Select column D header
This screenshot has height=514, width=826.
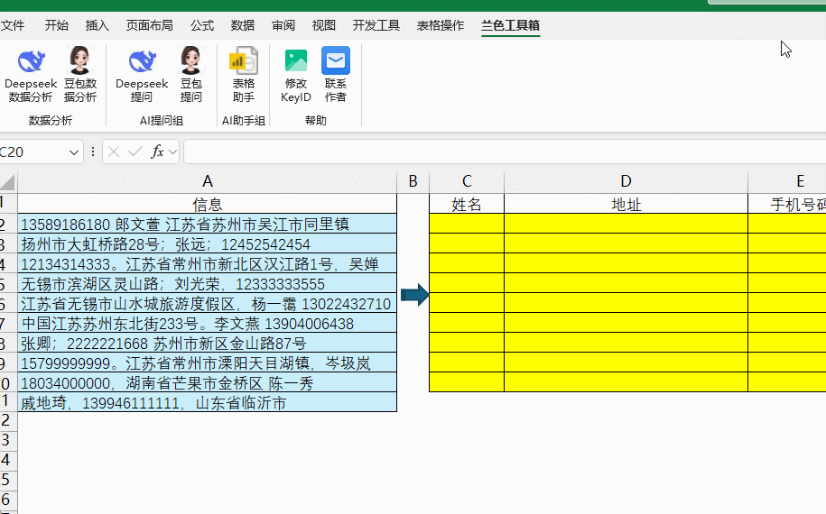(626, 181)
